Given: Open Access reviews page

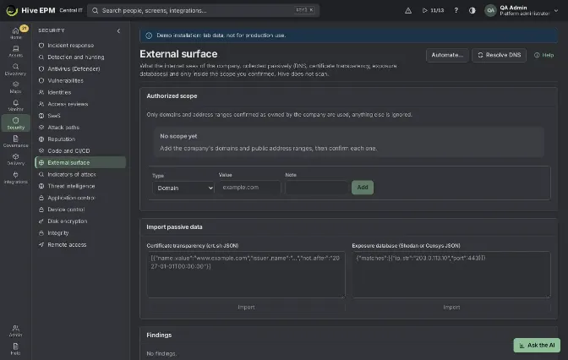Looking at the screenshot, I should pyautogui.click(x=80, y=104).
